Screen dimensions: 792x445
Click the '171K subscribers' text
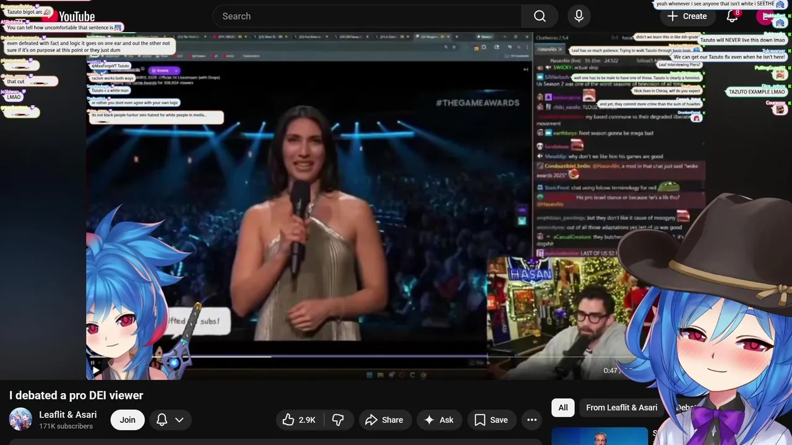66,426
